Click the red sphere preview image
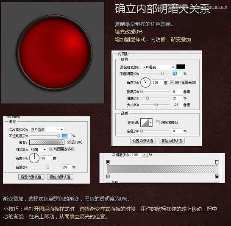Screen dimensions: 231x226 53,53
